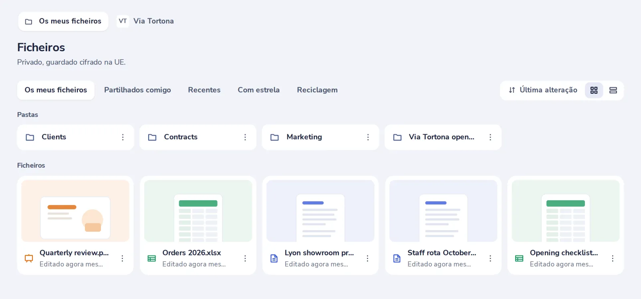The image size is (641, 299).
Task: Switch to the Via Tortona workspace
Action: [146, 21]
